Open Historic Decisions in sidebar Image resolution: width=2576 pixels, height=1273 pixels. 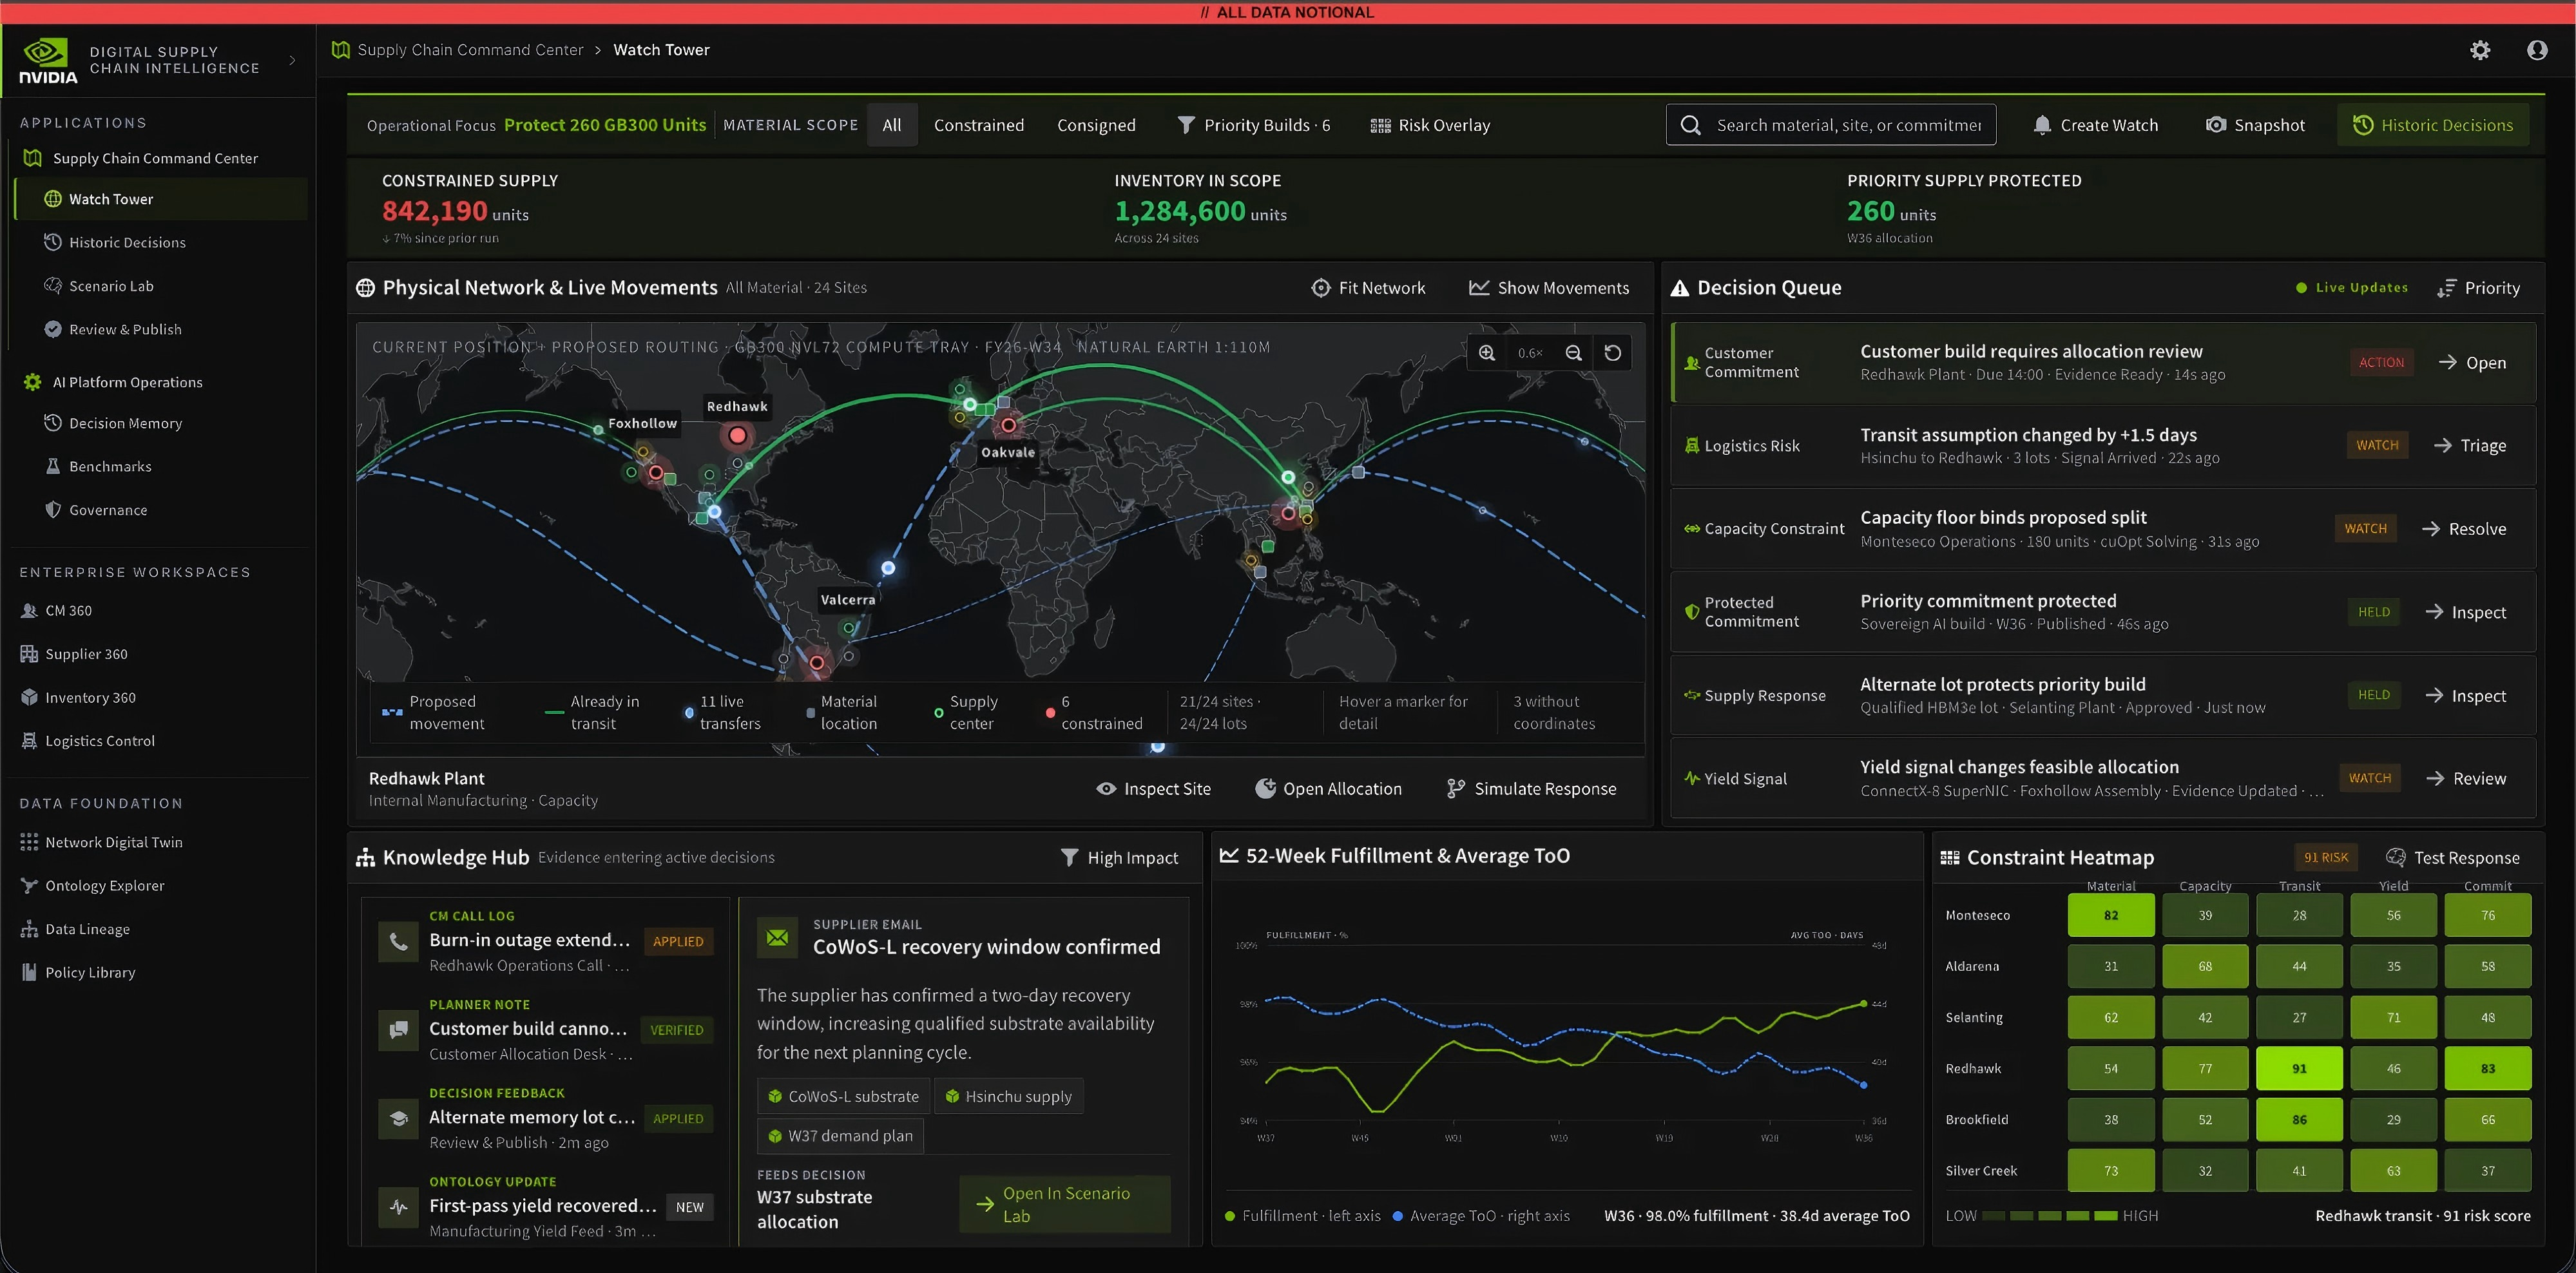click(x=127, y=243)
